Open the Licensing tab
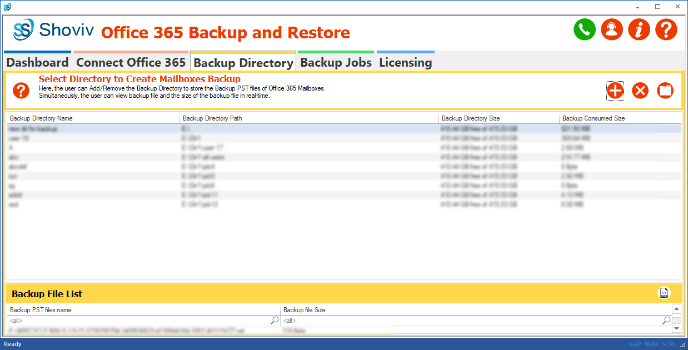Screen dimensions: 688x350 (x=406, y=62)
